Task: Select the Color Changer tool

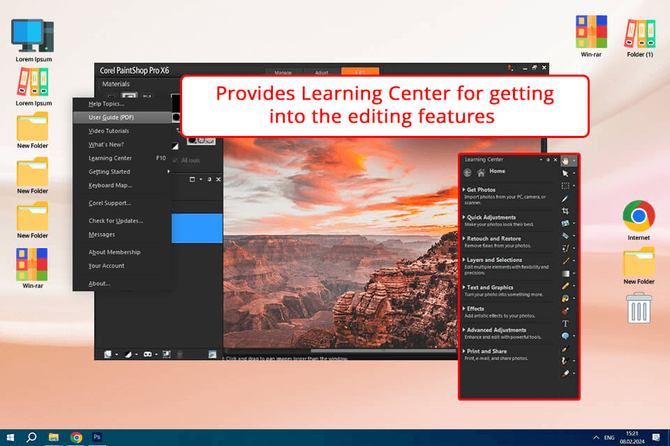Action: point(565,311)
